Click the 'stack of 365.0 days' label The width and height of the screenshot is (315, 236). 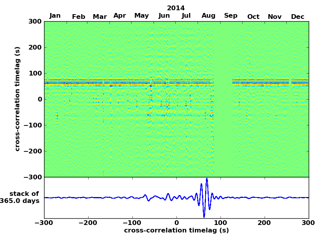(24, 197)
